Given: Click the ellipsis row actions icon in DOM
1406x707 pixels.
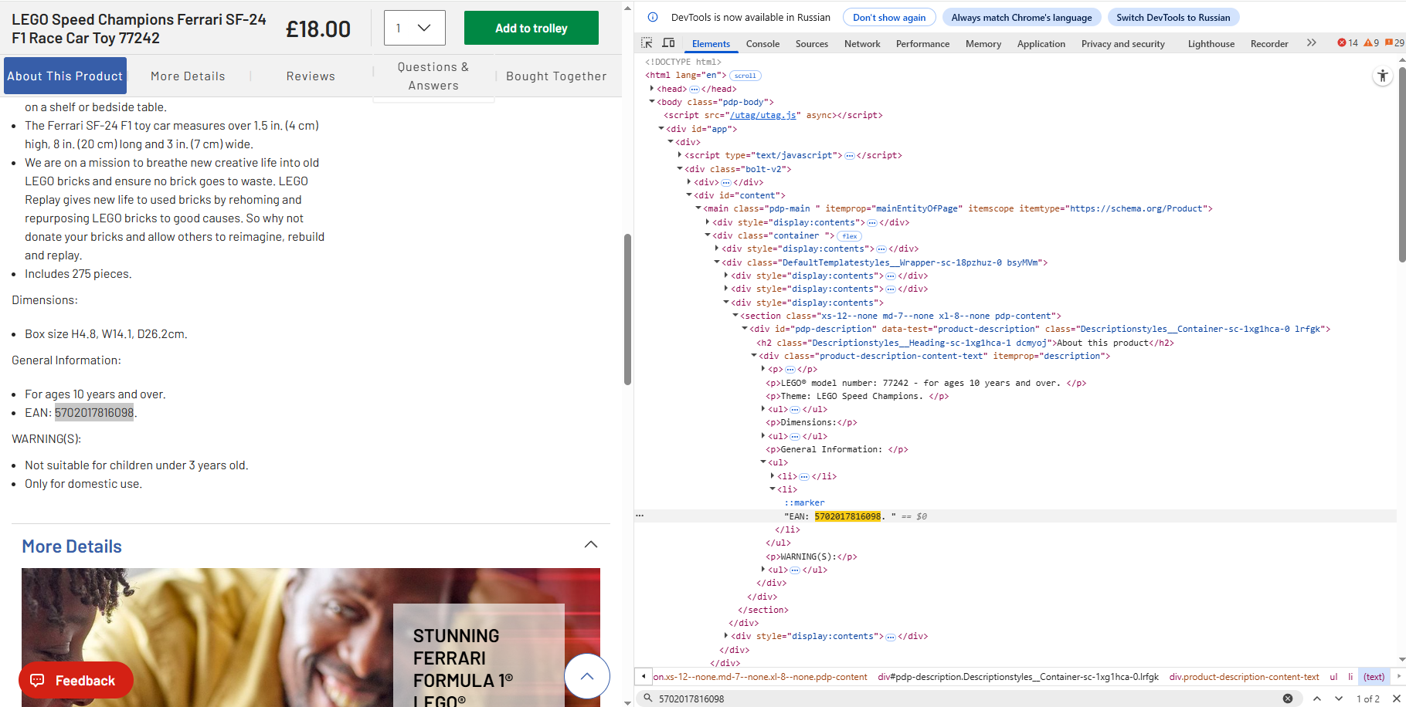Looking at the screenshot, I should point(640,516).
